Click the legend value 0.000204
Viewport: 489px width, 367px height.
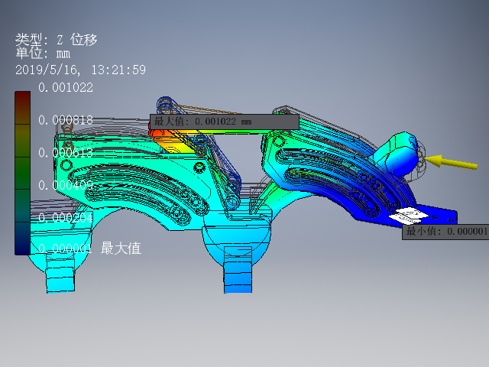(66, 217)
